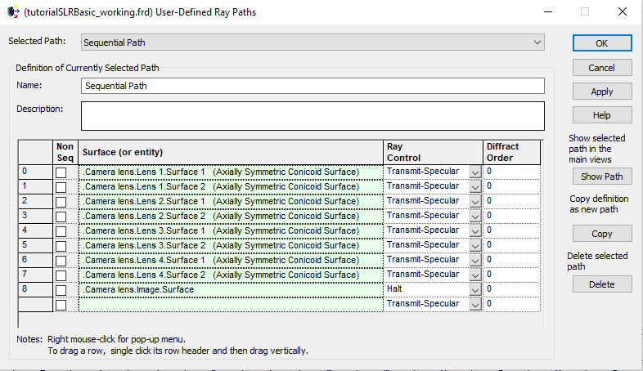Click into the Description text box
The image size is (643, 371).
click(313, 115)
